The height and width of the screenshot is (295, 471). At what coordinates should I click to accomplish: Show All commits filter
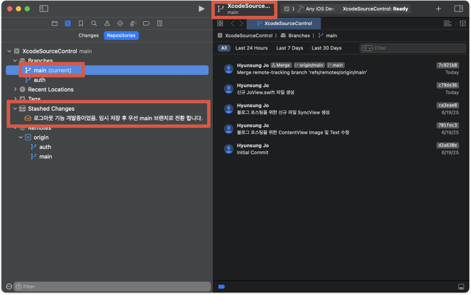pyautogui.click(x=224, y=48)
